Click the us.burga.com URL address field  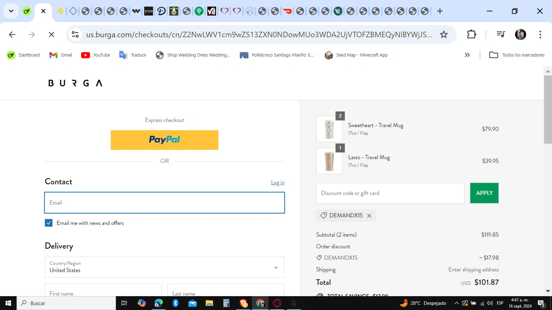click(x=259, y=35)
